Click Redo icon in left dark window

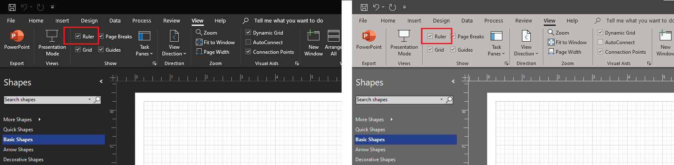coord(41,7)
